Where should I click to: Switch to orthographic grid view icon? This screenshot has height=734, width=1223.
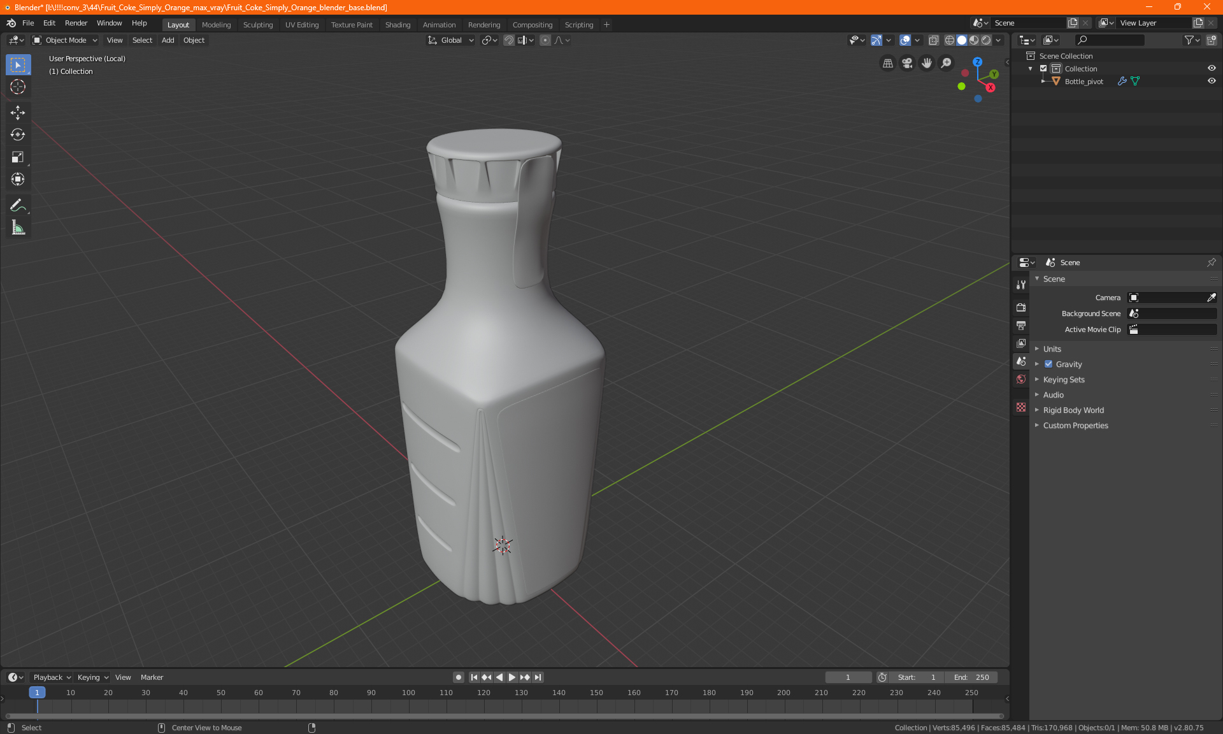point(887,63)
